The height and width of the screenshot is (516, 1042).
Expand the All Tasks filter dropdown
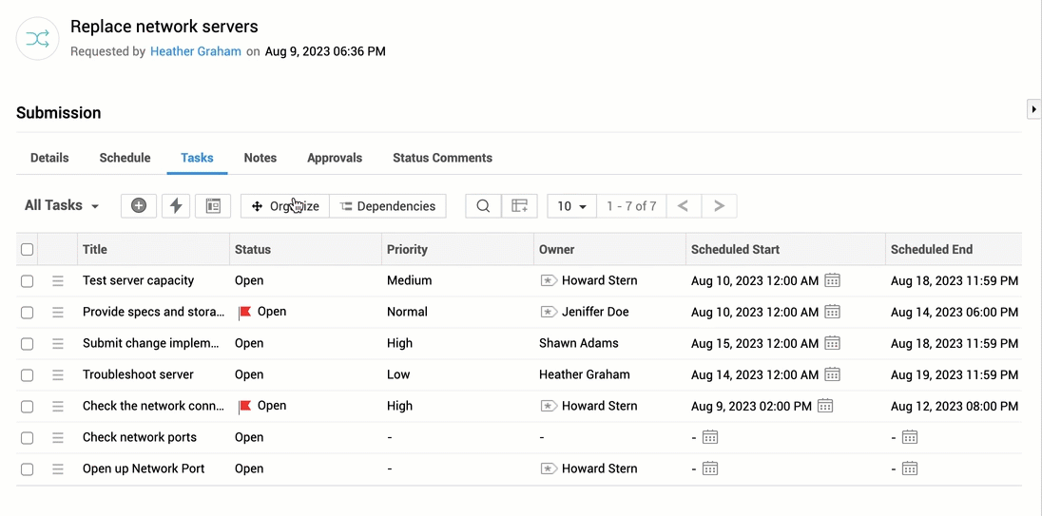coord(62,205)
